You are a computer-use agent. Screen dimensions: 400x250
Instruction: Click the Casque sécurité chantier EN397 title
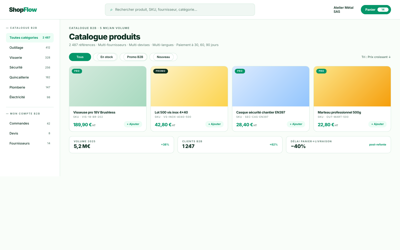point(261,112)
